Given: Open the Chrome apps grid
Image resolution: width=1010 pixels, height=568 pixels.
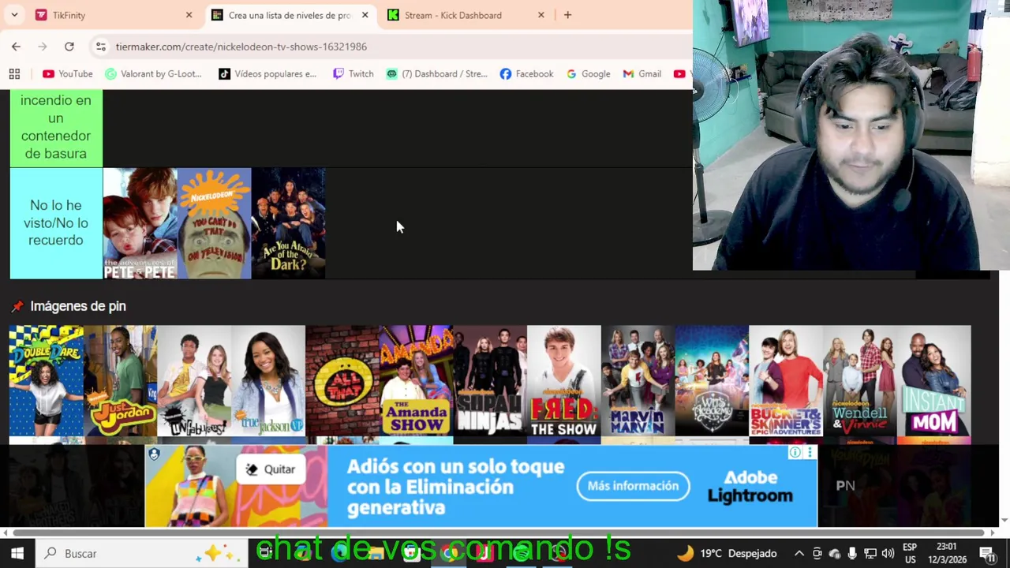Looking at the screenshot, I should tap(14, 74).
